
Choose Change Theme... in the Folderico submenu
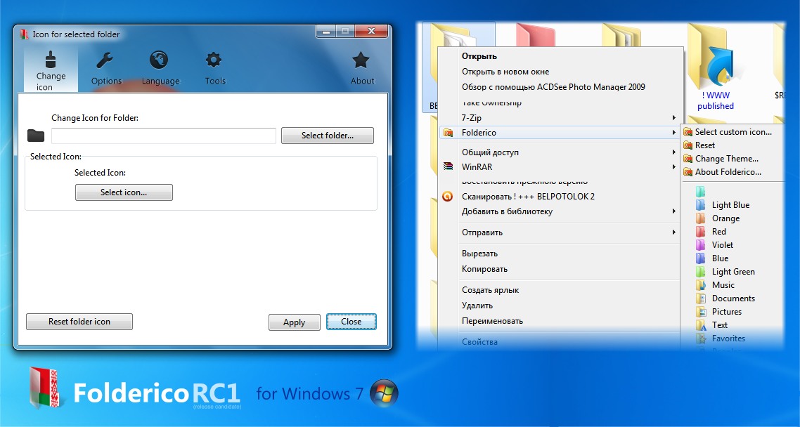[733, 159]
